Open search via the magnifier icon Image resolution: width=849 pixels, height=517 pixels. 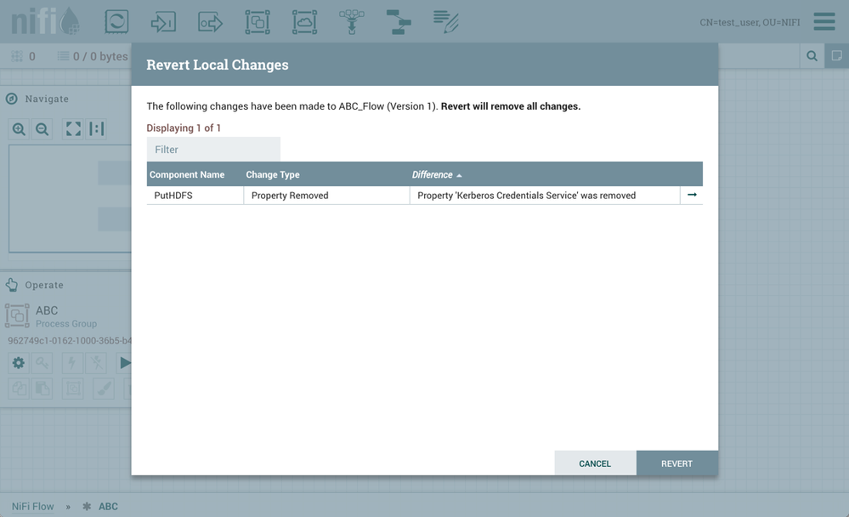click(811, 54)
